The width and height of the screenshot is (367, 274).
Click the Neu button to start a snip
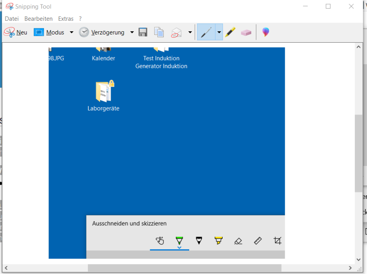coord(16,32)
